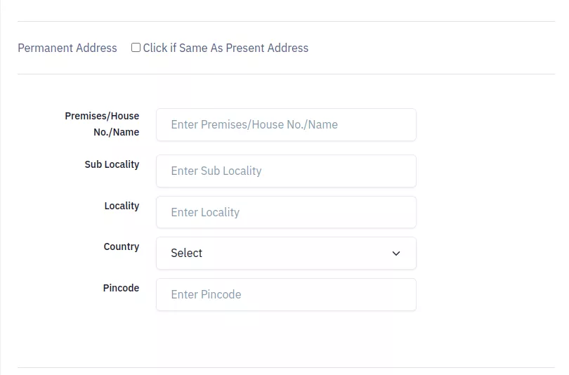Click the 'Enter Sub Locality' placeholder text
This screenshot has width=569, height=375.
(x=216, y=171)
